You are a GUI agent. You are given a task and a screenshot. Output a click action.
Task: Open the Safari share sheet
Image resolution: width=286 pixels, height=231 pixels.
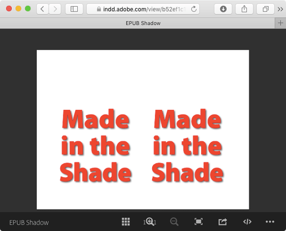245,9
